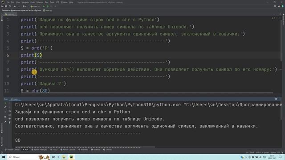The height and width of the screenshot is (160, 285).
Task: Open the Refactor menu
Action: pos(40,2)
